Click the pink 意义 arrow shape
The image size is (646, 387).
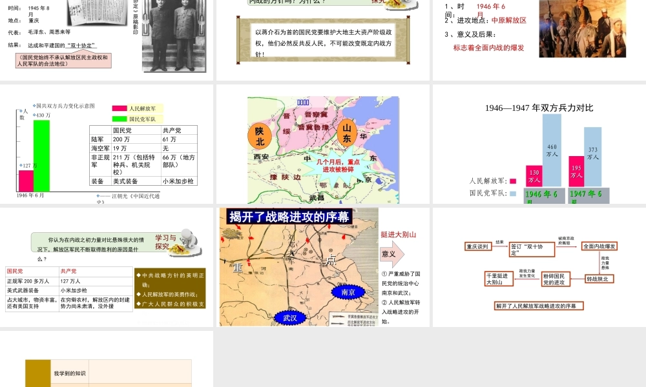(x=392, y=253)
